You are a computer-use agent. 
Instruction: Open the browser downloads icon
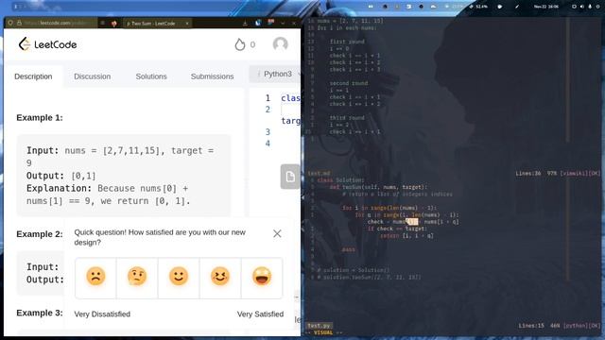245,24
